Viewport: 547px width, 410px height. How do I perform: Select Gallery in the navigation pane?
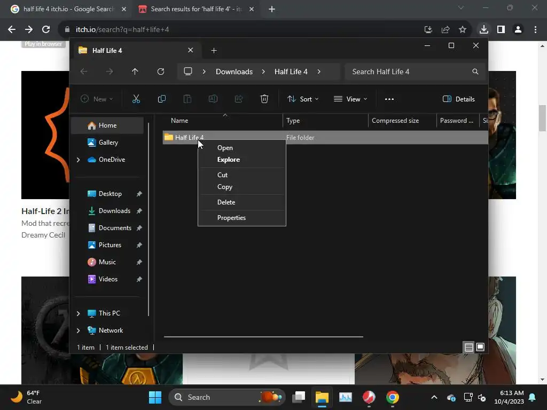click(107, 143)
